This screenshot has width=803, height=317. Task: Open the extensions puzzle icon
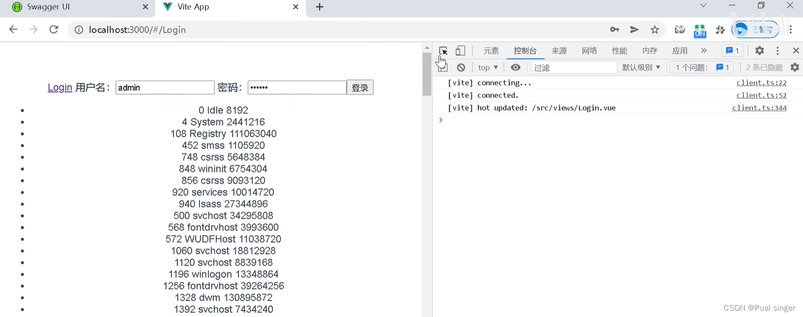[x=720, y=29]
